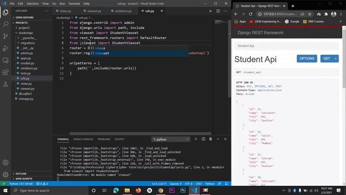Open the GET button format dropdown arrow
This screenshot has width=346, height=195.
[x=336, y=58]
